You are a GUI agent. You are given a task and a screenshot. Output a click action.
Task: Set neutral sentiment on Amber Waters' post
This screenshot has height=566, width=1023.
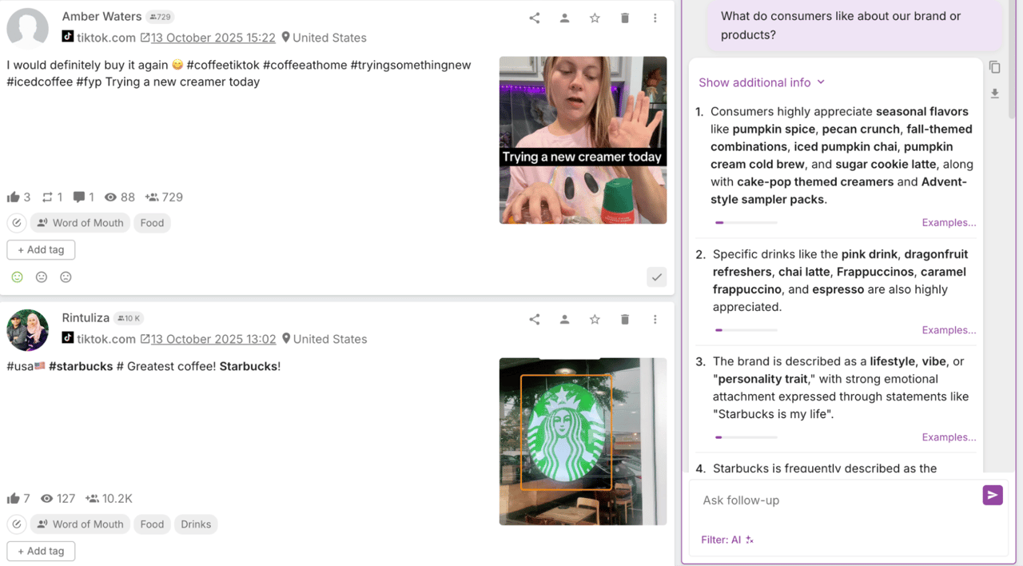[x=42, y=277]
